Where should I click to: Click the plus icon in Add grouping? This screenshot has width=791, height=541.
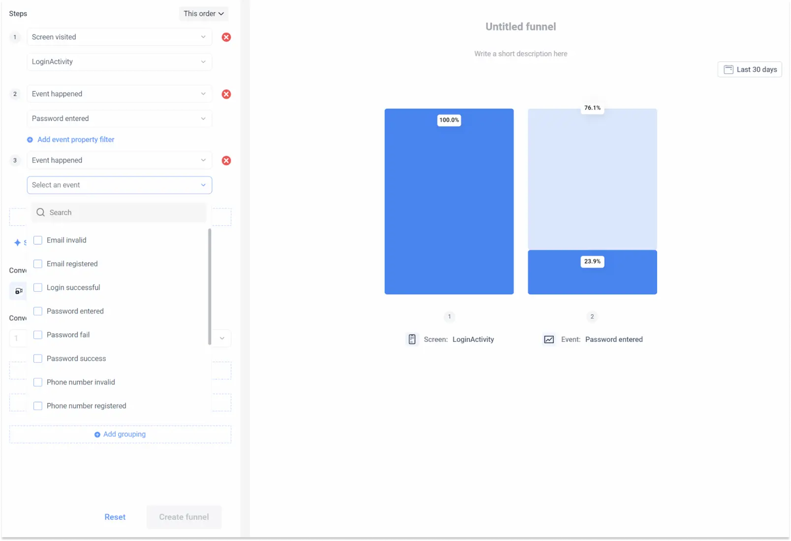[97, 434]
